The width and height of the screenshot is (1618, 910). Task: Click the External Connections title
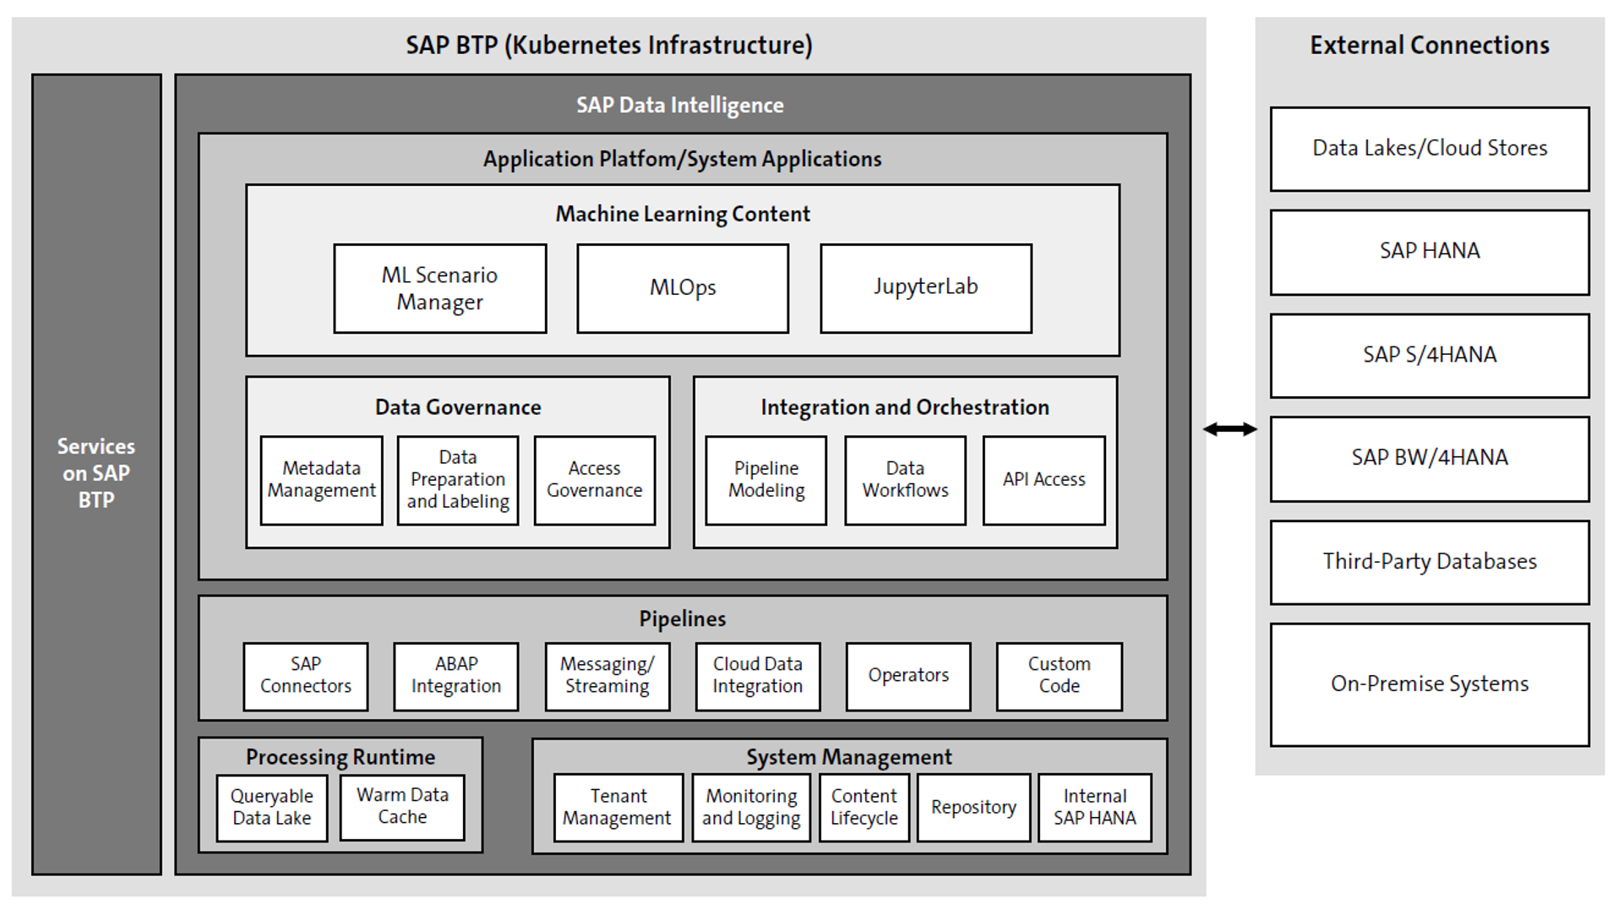(x=1430, y=45)
